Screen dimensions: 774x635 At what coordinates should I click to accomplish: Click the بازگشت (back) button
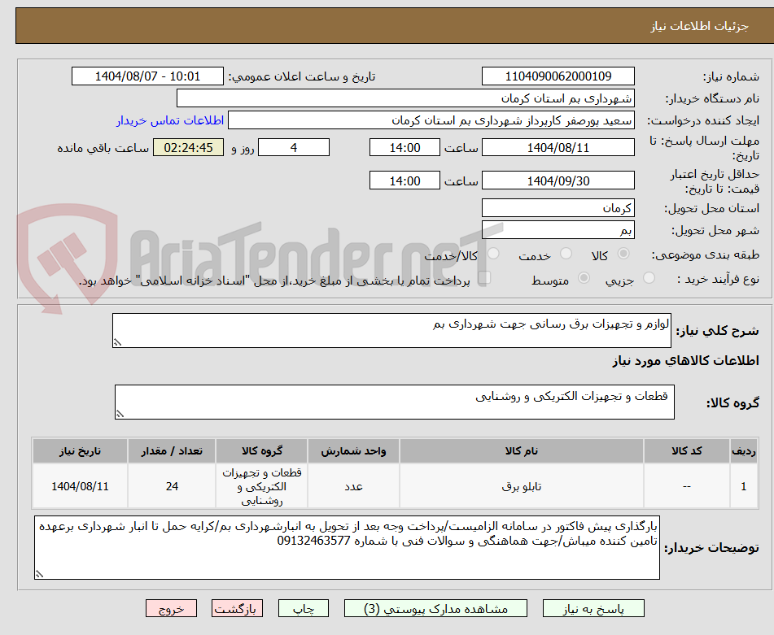coord(238,607)
